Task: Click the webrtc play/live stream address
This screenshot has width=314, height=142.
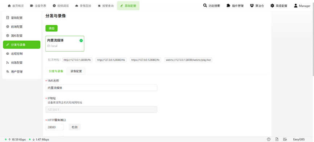Action: pos(188,60)
